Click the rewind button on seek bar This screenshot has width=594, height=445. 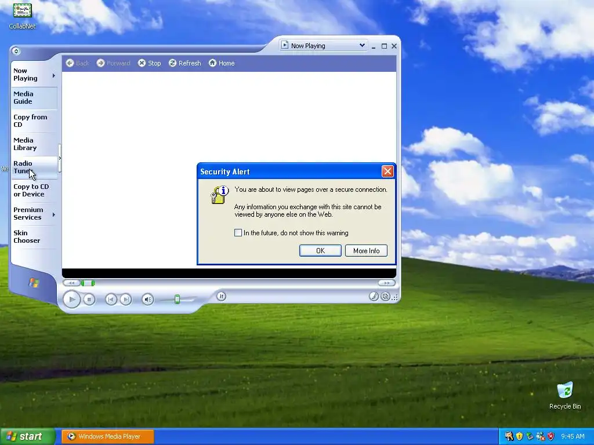[x=71, y=283]
